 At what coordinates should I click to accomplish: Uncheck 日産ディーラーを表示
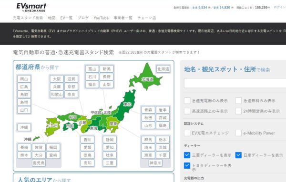tap(238, 155)
